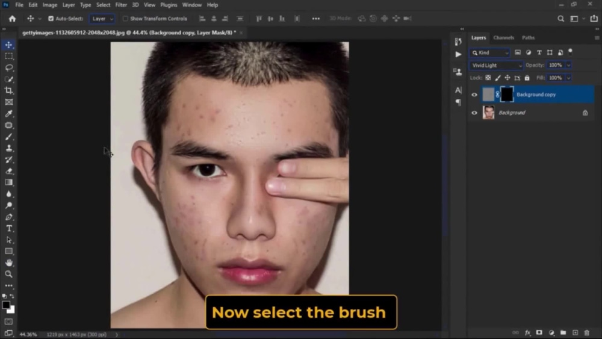The height and width of the screenshot is (339, 602).
Task: Click the Share icon
Action: [594, 19]
